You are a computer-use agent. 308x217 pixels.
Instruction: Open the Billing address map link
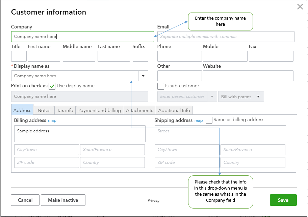(52, 121)
